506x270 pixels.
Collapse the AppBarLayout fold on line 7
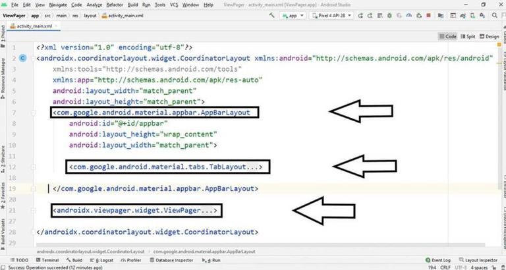coord(33,113)
